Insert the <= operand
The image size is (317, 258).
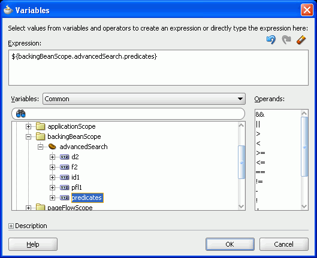click(261, 162)
